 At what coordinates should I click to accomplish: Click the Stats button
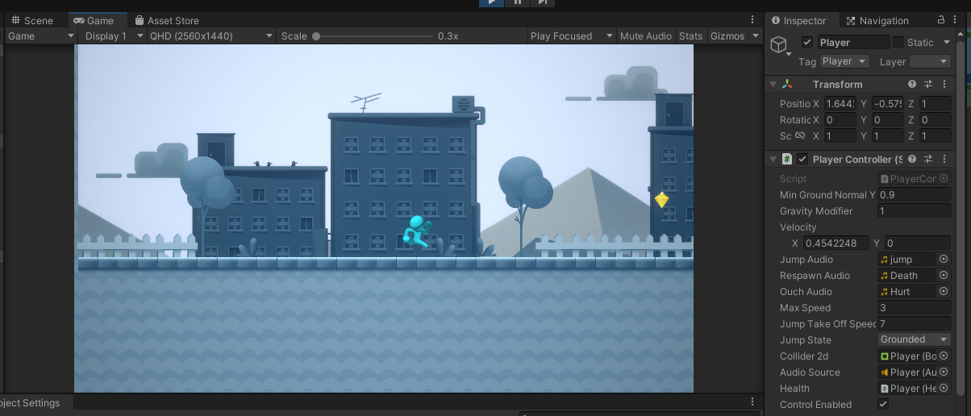coord(690,36)
